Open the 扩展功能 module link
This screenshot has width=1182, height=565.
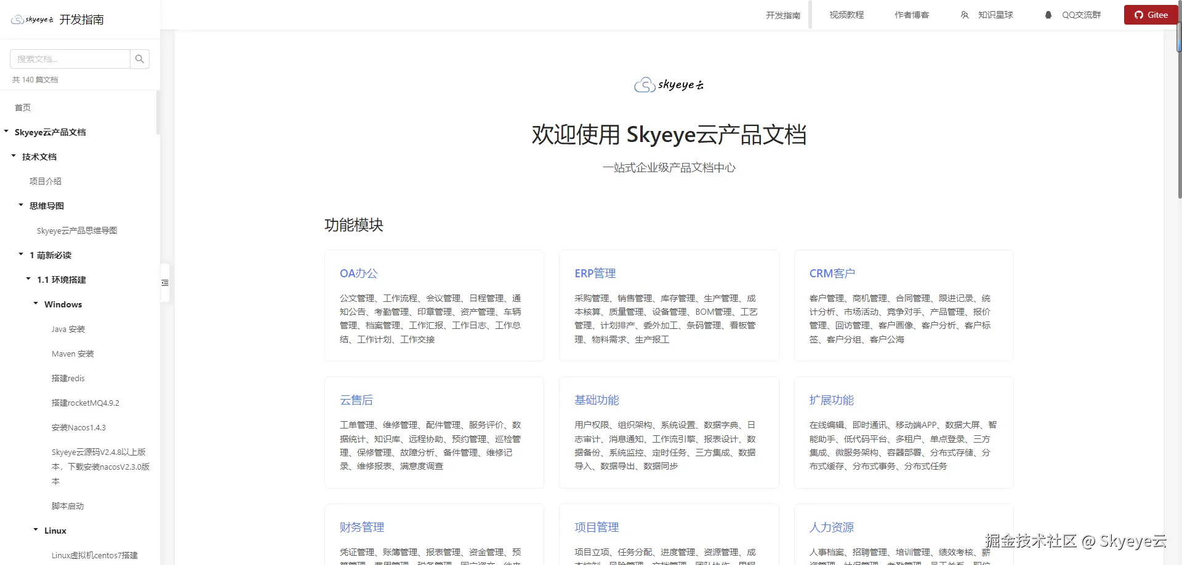coord(832,400)
